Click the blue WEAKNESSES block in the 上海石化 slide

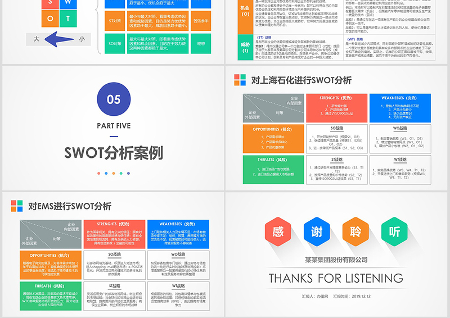click(400, 107)
